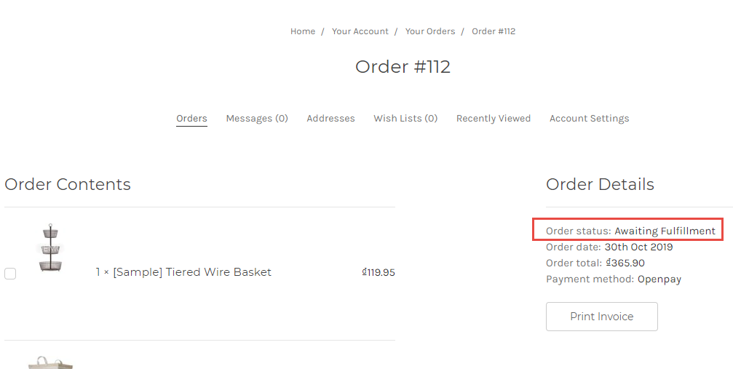This screenshot has width=733, height=369.
Task: Click the 30th Oct 2019 order date
Action: pyautogui.click(x=638, y=247)
